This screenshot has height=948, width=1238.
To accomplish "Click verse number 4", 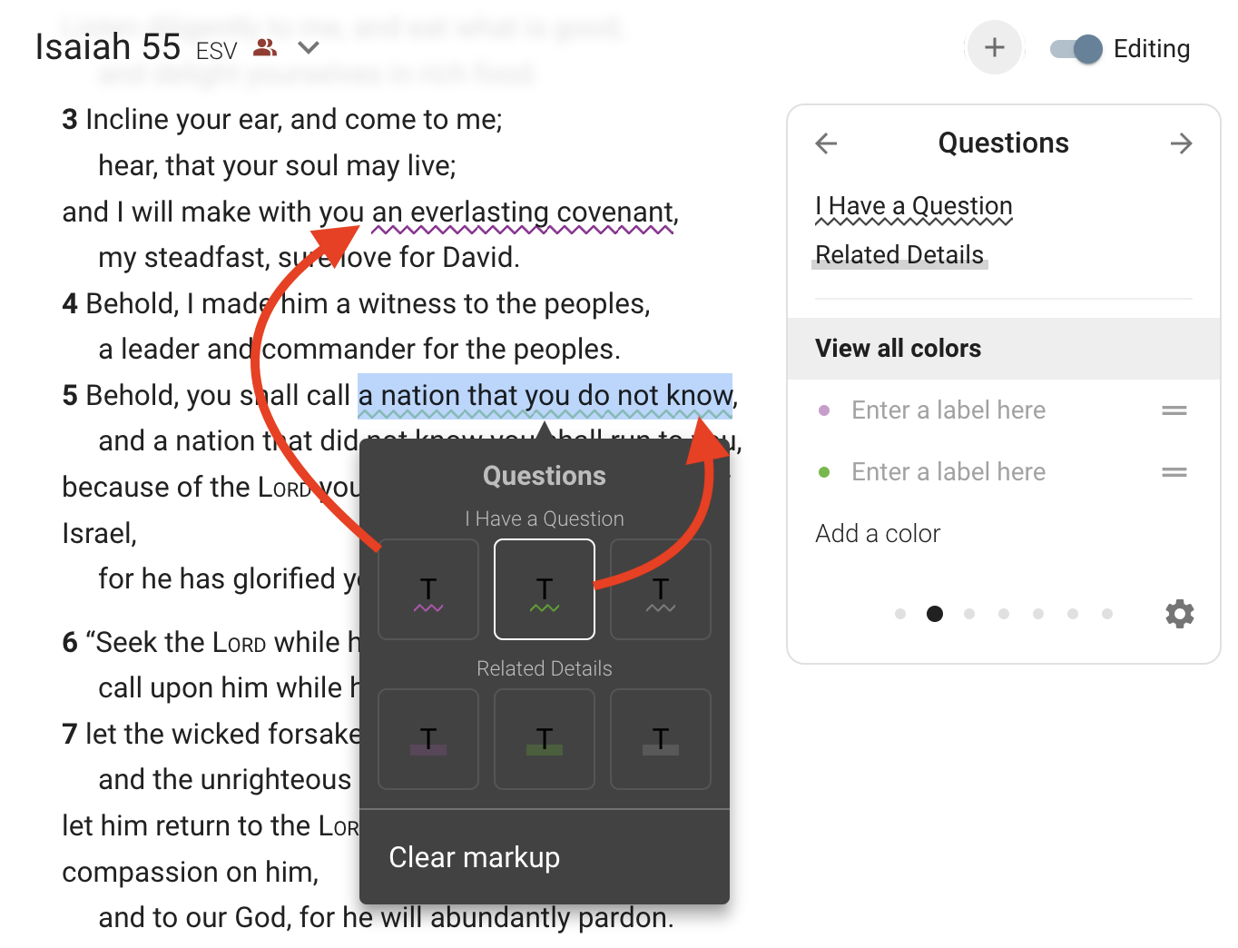I will pos(70,304).
